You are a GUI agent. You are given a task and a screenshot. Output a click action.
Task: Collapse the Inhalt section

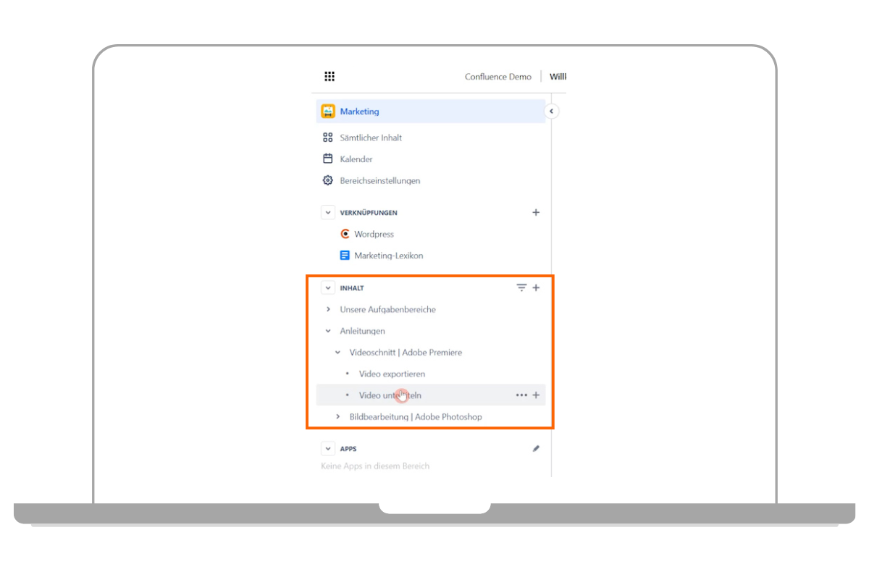328,288
